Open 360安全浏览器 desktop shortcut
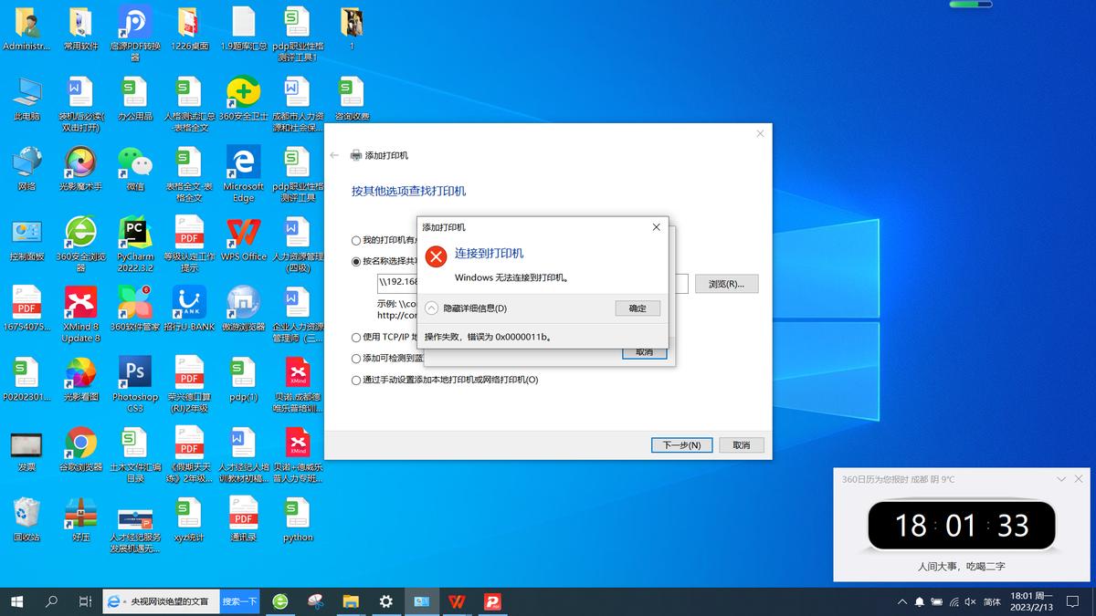This screenshot has height=616, width=1096. pos(81,245)
